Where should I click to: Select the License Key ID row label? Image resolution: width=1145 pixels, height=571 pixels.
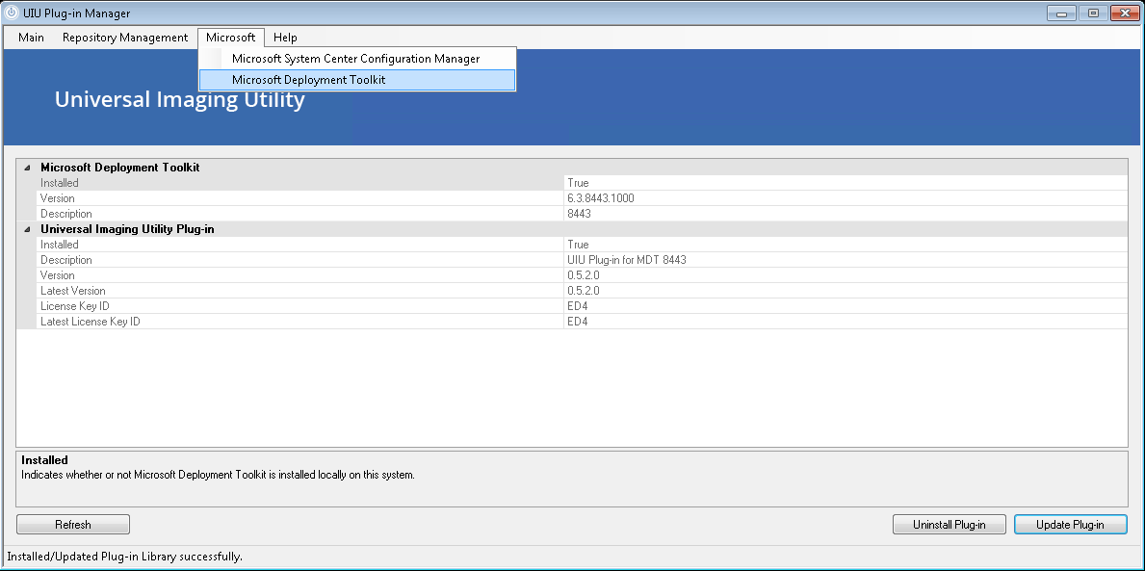74,306
